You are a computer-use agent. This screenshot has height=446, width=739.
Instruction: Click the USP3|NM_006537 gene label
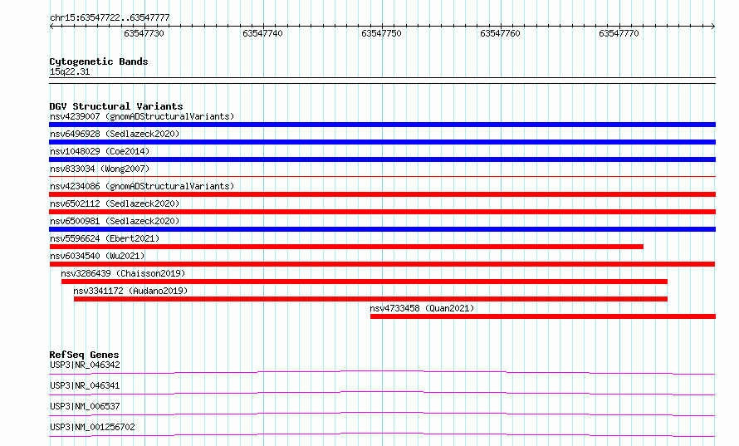85,406
